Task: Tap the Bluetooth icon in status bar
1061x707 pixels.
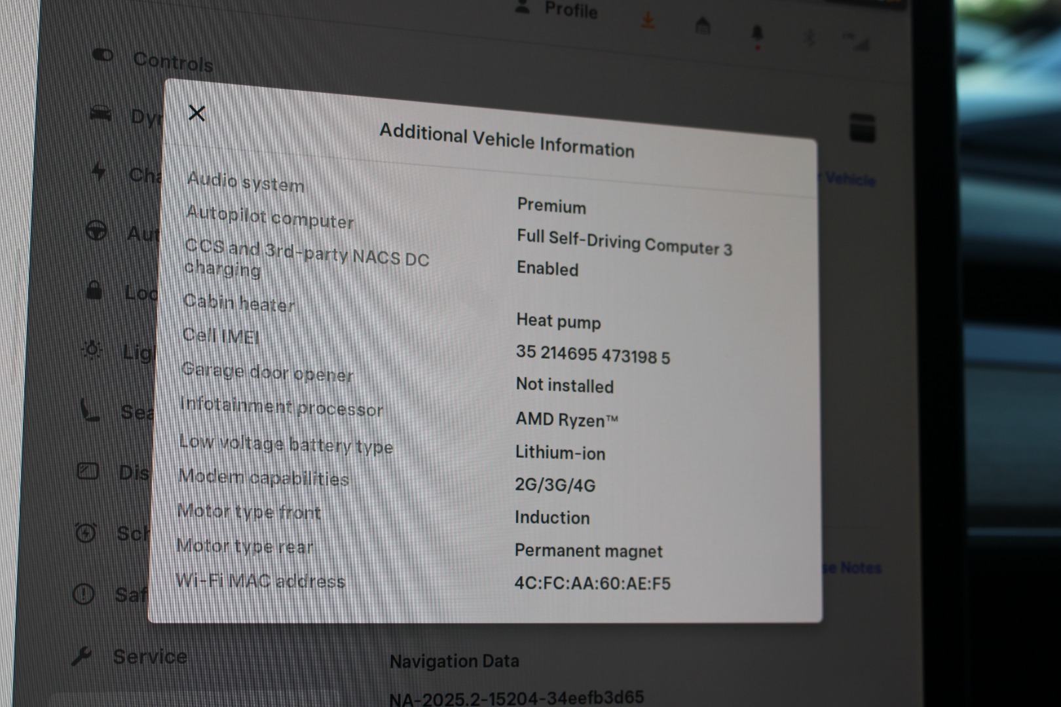Action: (x=810, y=39)
